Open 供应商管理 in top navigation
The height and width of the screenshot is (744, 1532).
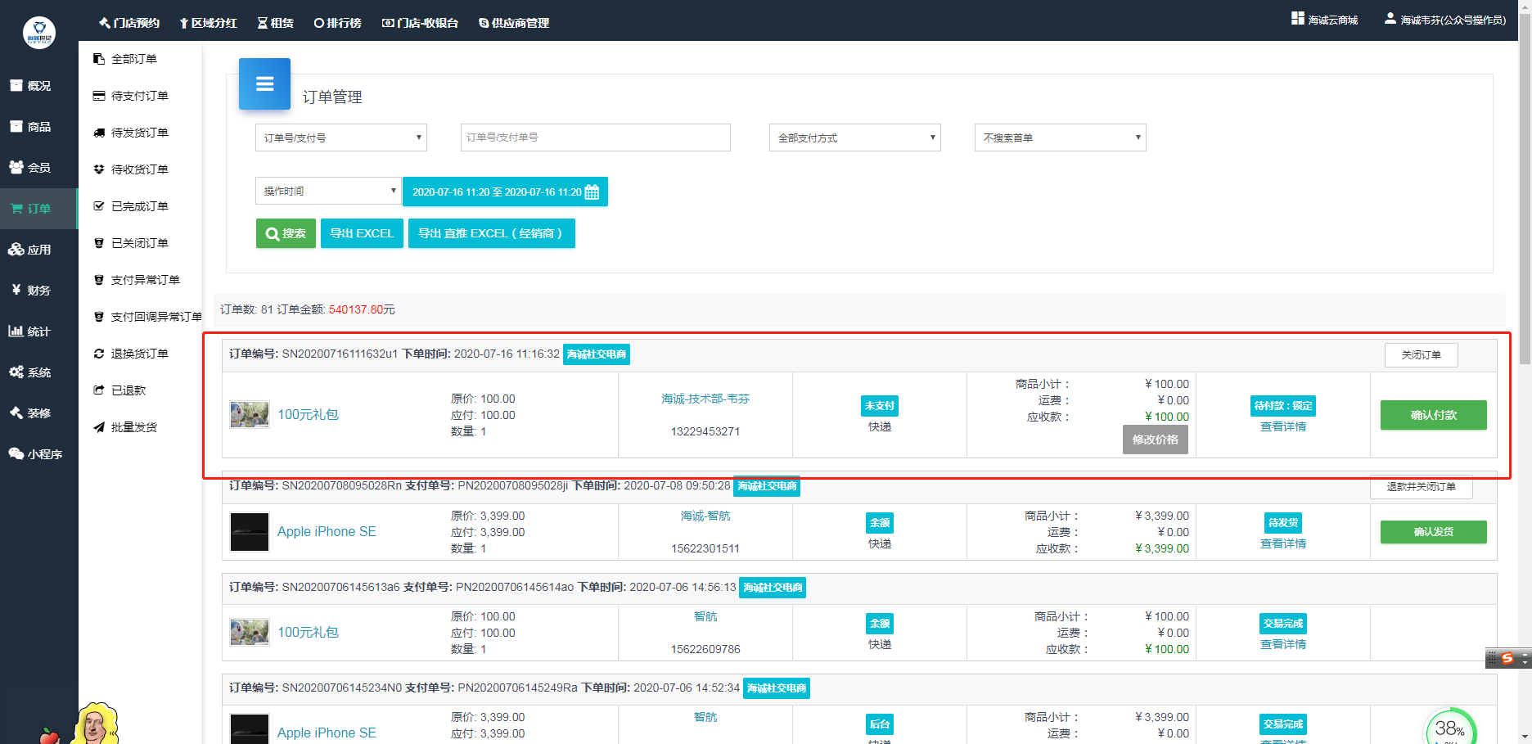click(x=514, y=23)
